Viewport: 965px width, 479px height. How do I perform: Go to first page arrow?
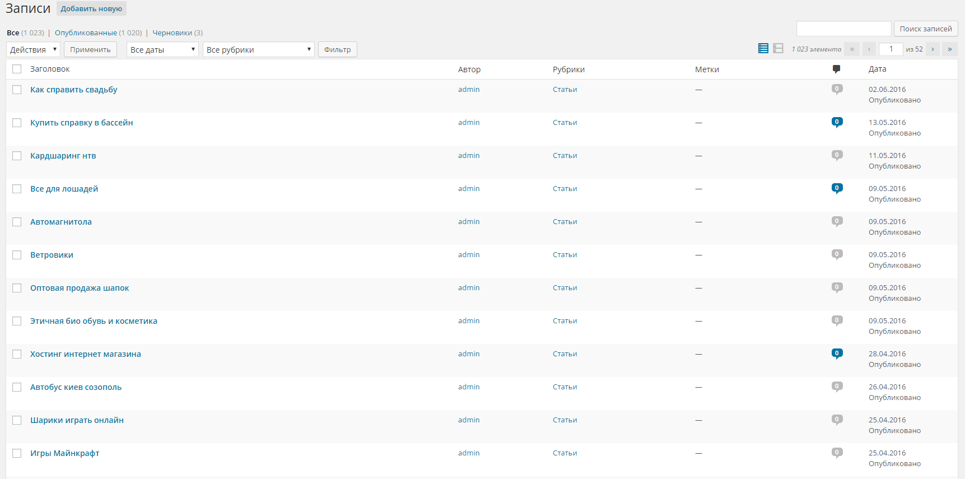(852, 49)
